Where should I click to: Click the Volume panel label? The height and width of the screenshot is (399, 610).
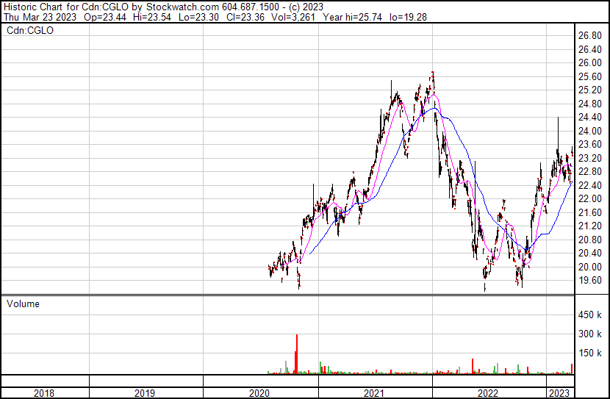pos(22,303)
